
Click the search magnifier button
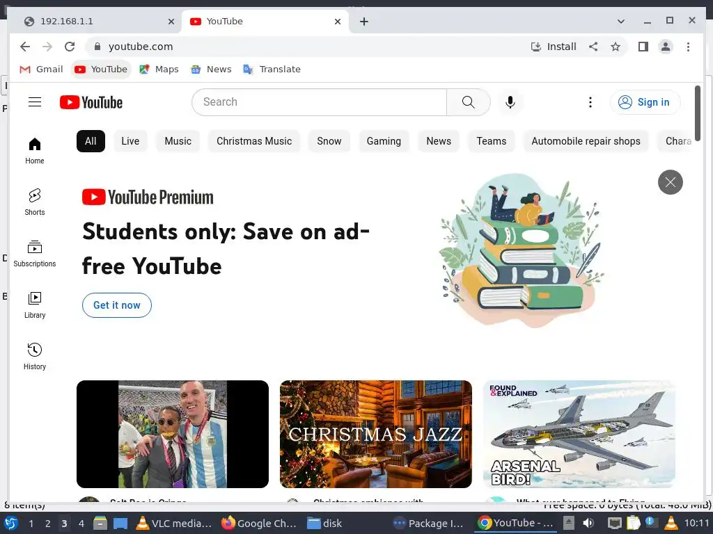(469, 102)
